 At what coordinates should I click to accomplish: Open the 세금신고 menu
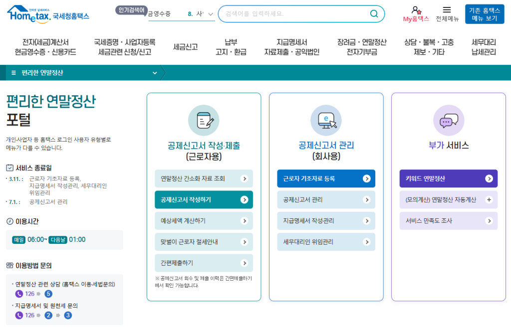(x=185, y=47)
